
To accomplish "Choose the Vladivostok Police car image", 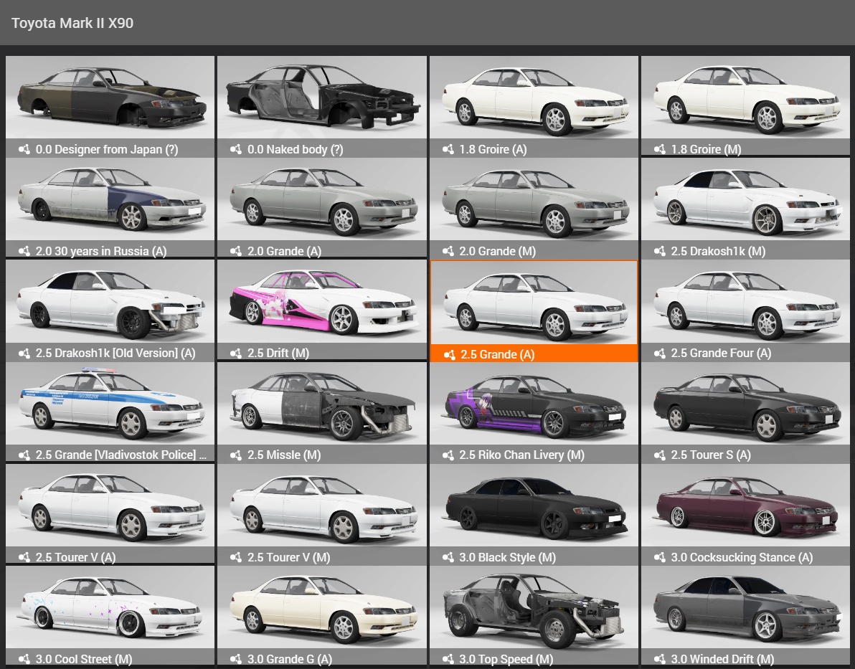I will click(110, 405).
